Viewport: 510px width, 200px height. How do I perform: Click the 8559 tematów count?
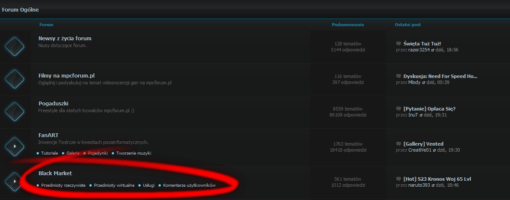click(x=348, y=109)
